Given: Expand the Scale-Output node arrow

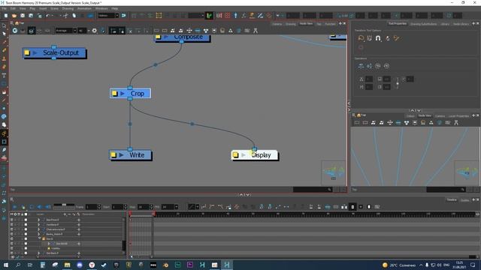Looking at the screenshot, I should click(35, 52).
